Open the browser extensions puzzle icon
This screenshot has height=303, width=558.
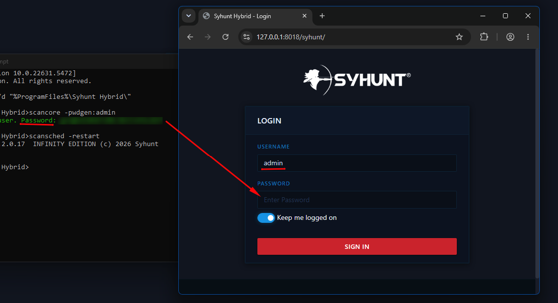point(484,37)
